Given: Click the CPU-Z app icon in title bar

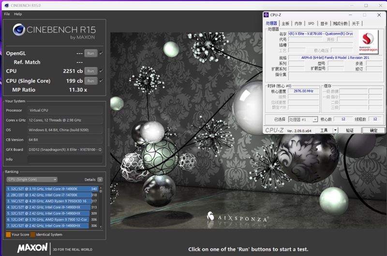Looking at the screenshot, I should pyautogui.click(x=266, y=15).
